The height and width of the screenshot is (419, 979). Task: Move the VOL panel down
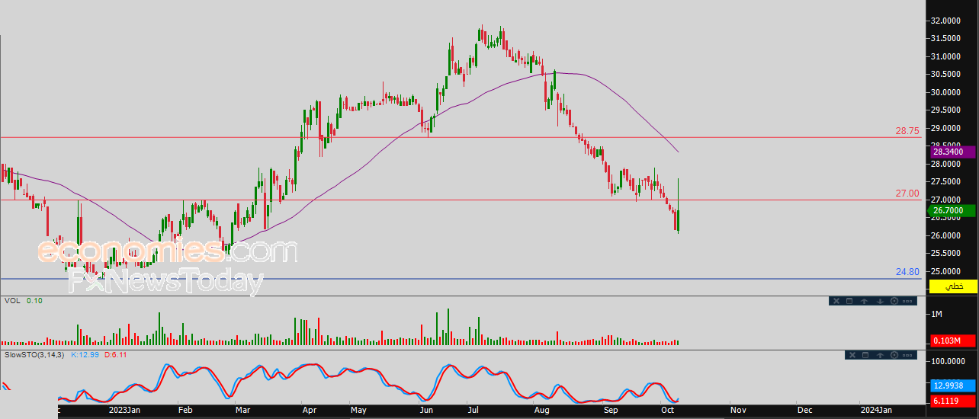[880, 301]
